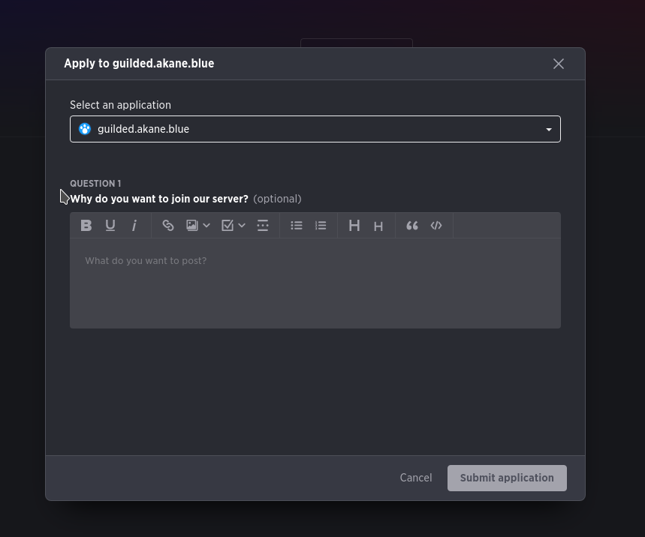
Task: Close the Apply to guilded.akane.blue dialog
Action: pyautogui.click(x=559, y=64)
